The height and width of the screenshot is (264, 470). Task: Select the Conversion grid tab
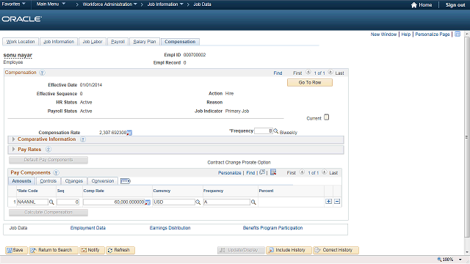(103, 181)
